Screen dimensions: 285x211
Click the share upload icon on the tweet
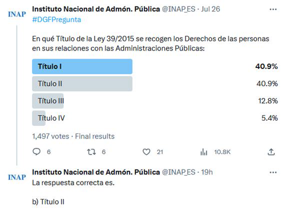point(271,152)
